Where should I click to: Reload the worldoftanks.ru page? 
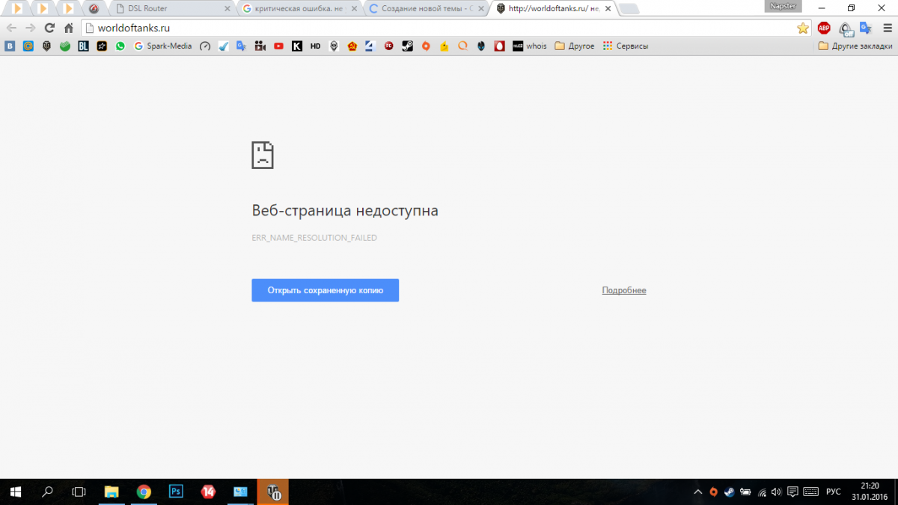coord(49,28)
